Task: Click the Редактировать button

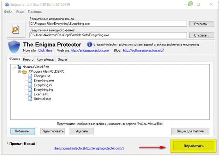Action: pyautogui.click(x=52, y=131)
